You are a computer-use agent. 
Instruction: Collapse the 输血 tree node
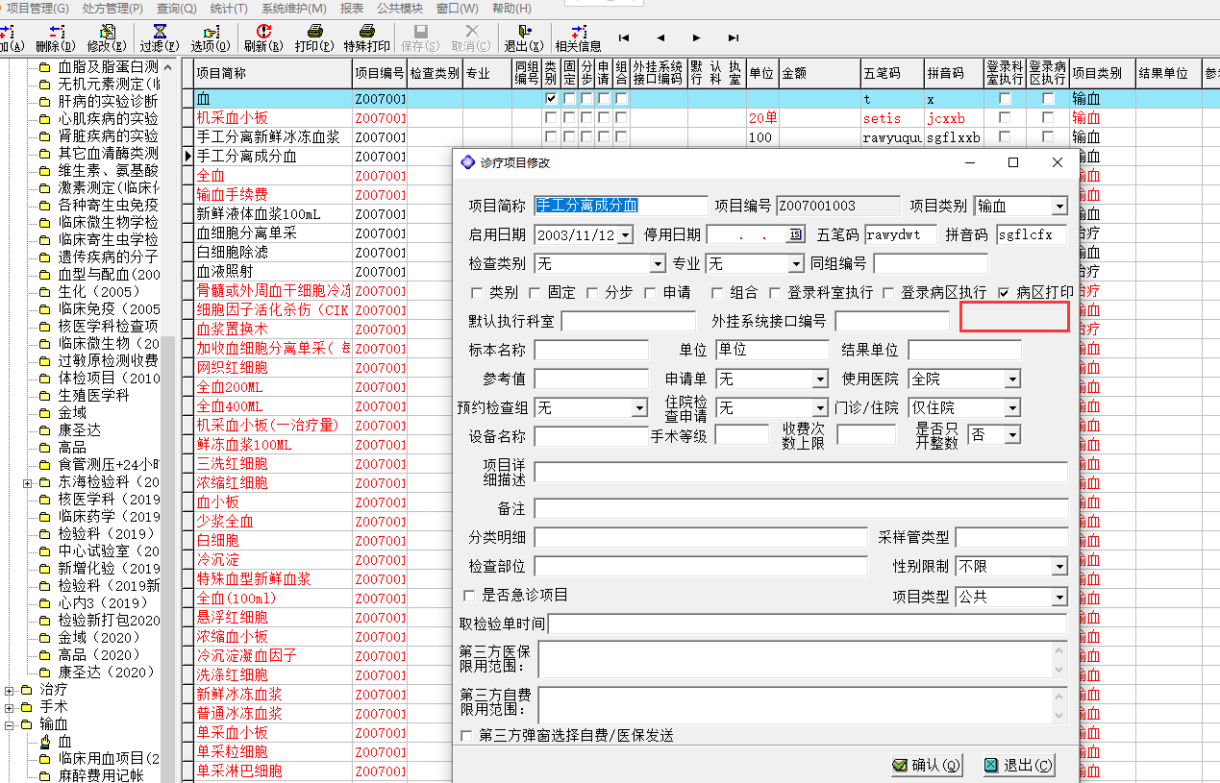click(x=10, y=724)
